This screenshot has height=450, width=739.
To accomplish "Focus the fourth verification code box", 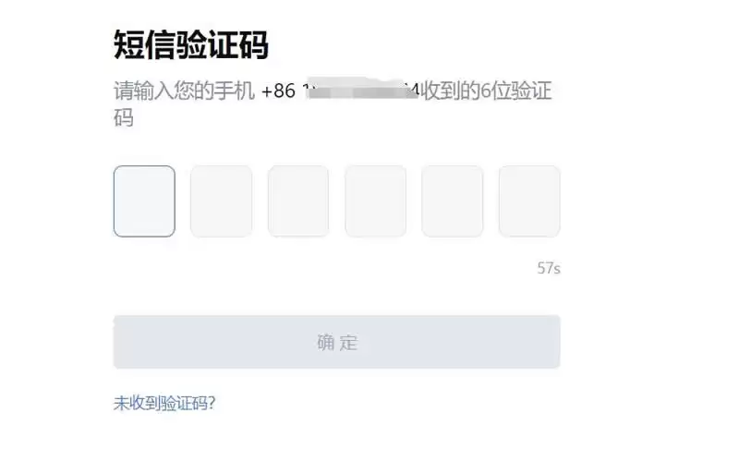I will pyautogui.click(x=375, y=201).
